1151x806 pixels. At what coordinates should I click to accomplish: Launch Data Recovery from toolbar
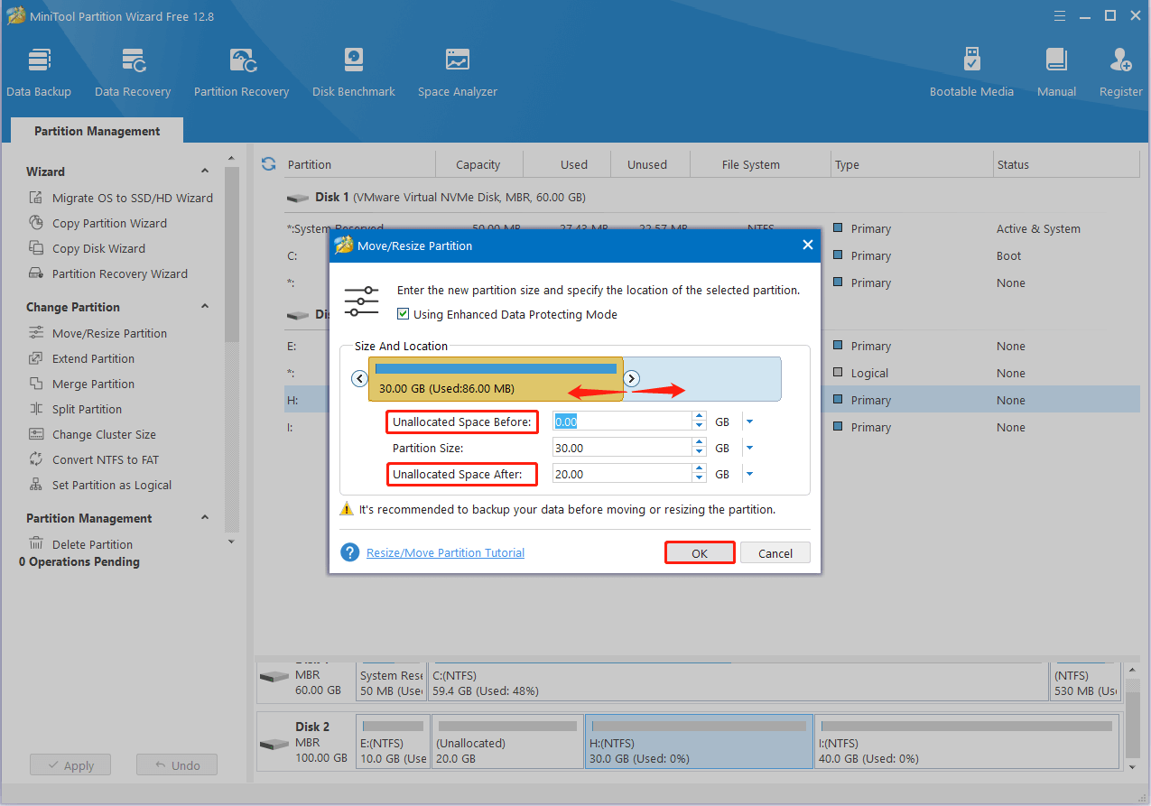pyautogui.click(x=133, y=72)
